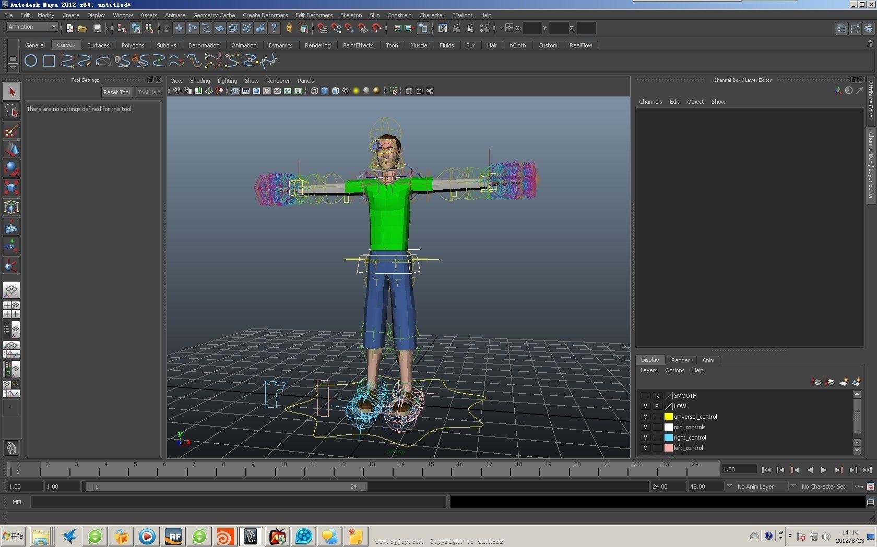Toggle visibility of right_control layer
Viewport: 877px width, 547px height.
pos(646,437)
